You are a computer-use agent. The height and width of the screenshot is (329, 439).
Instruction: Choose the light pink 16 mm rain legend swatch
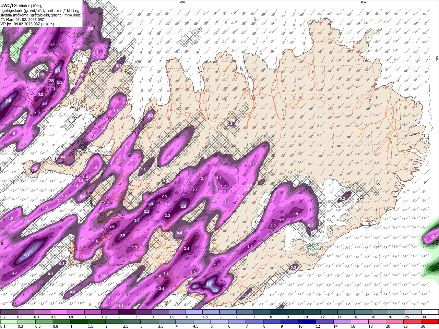tap(359, 321)
